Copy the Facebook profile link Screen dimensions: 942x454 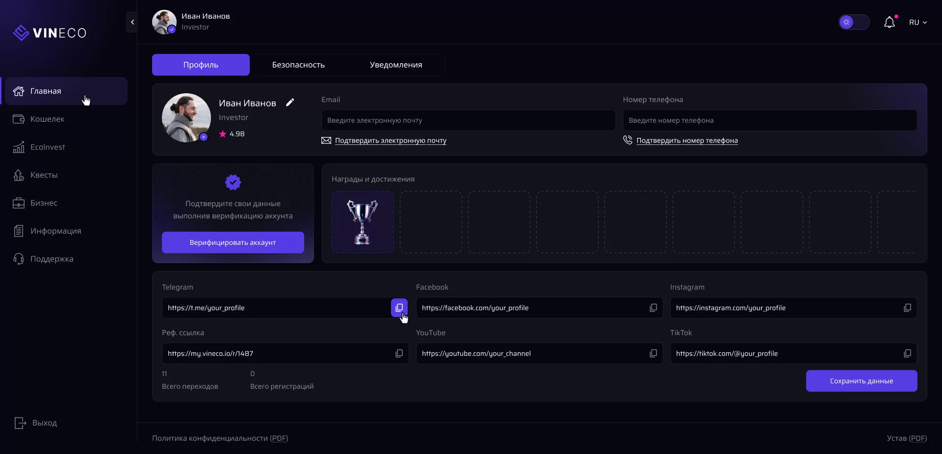pyautogui.click(x=653, y=308)
